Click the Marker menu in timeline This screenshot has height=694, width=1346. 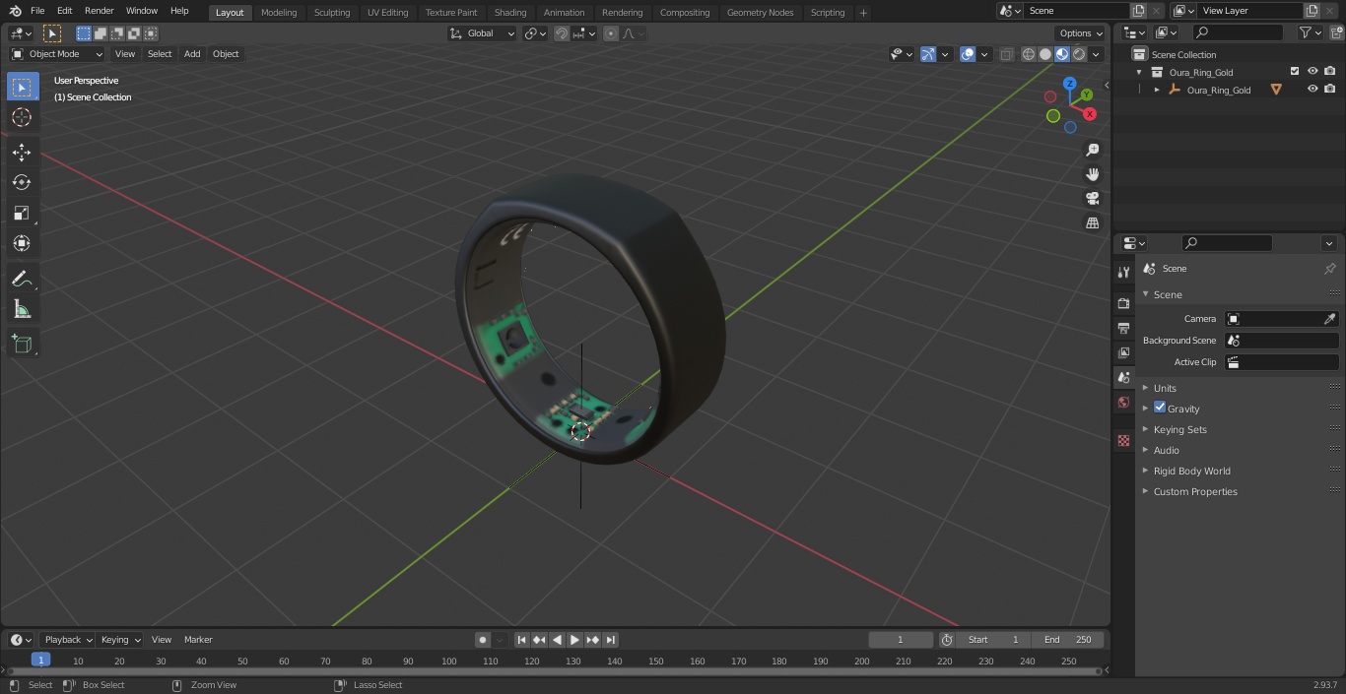(x=198, y=640)
